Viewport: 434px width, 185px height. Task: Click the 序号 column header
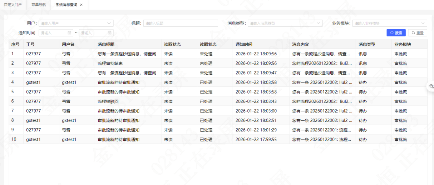click(x=15, y=44)
